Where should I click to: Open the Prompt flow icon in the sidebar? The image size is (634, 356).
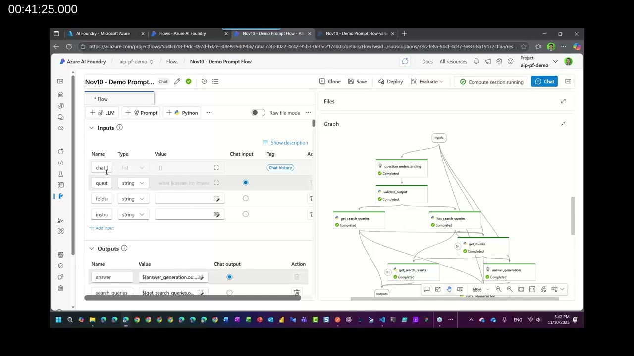click(60, 196)
